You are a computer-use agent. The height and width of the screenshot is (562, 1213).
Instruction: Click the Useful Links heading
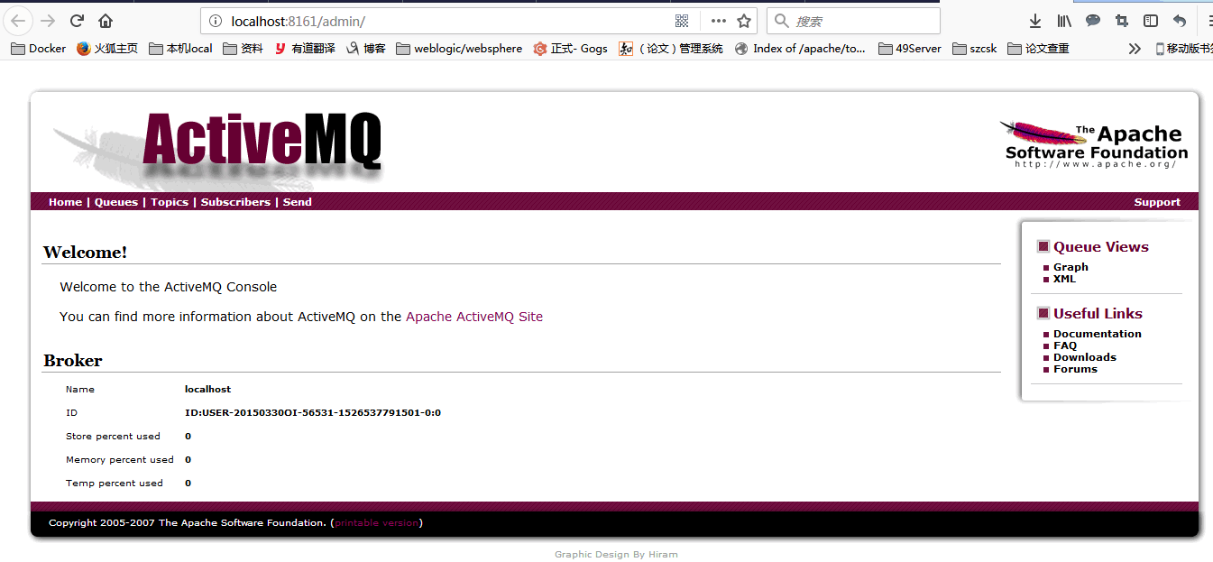[1098, 314]
